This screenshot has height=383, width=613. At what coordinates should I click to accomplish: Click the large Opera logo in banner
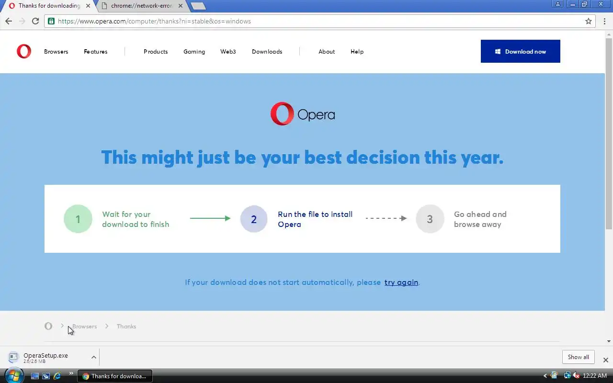pos(303,114)
